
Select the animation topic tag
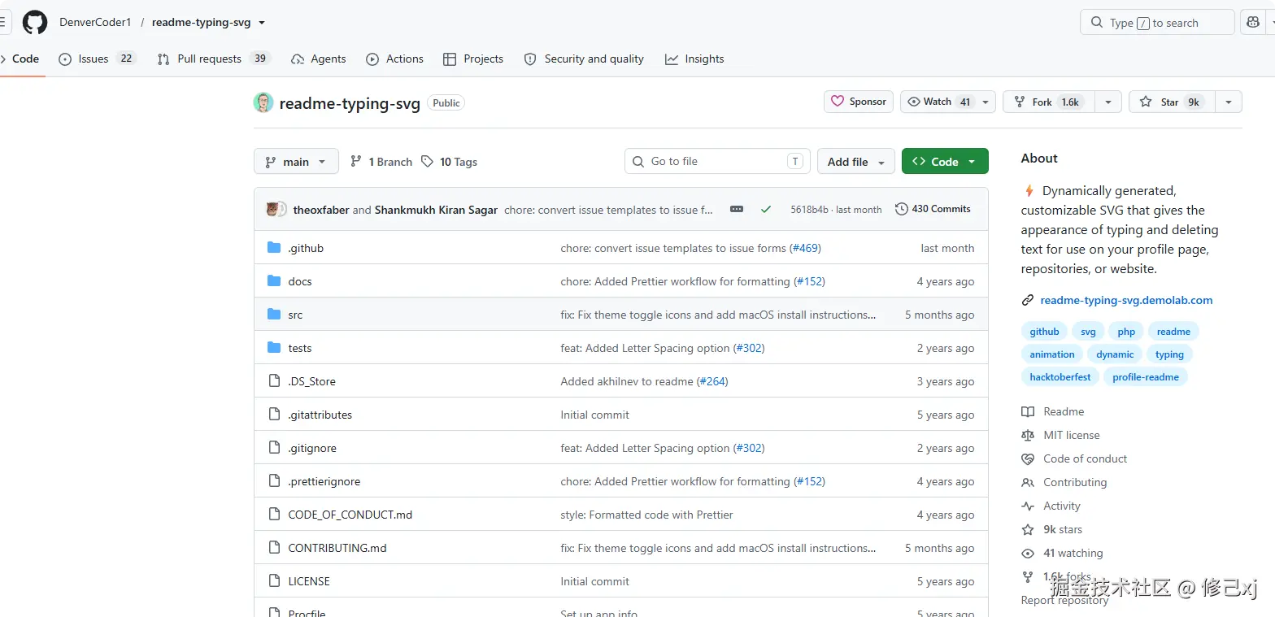tap(1052, 354)
